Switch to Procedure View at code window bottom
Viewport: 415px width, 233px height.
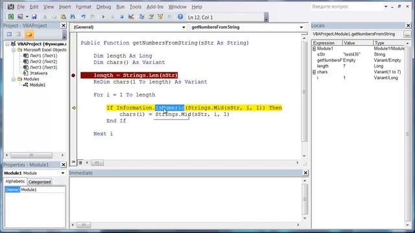point(73,162)
